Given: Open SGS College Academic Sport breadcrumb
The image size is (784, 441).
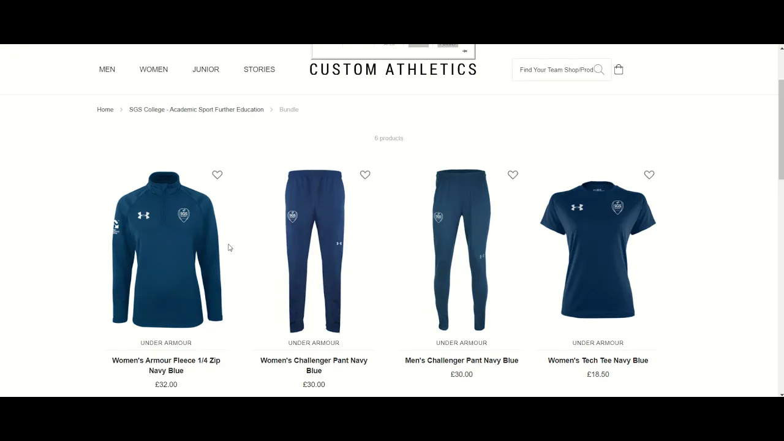Looking at the screenshot, I should 197,110.
